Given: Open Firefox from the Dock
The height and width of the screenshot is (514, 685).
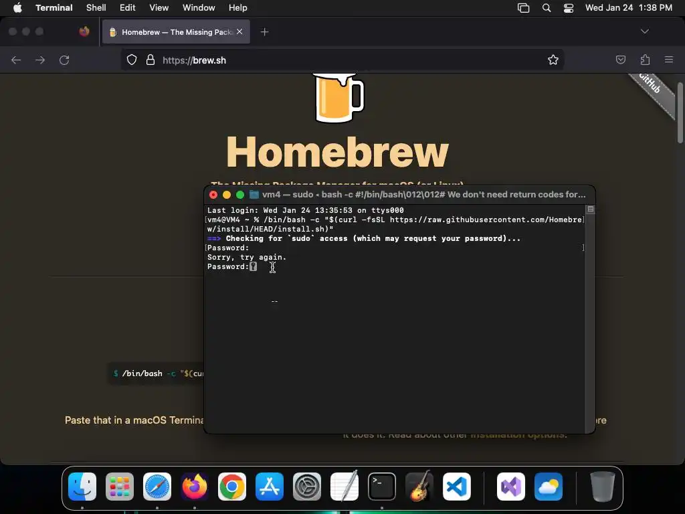Looking at the screenshot, I should point(195,487).
